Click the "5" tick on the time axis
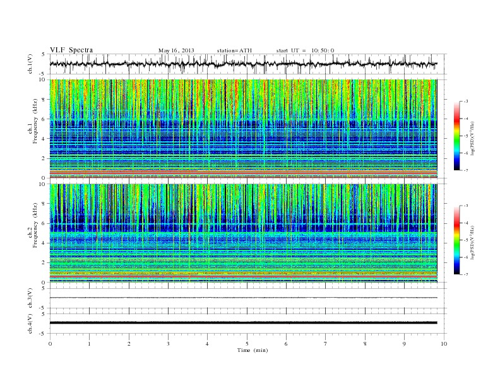Image resolution: width=500 pixels, height=386 pixels. click(247, 344)
